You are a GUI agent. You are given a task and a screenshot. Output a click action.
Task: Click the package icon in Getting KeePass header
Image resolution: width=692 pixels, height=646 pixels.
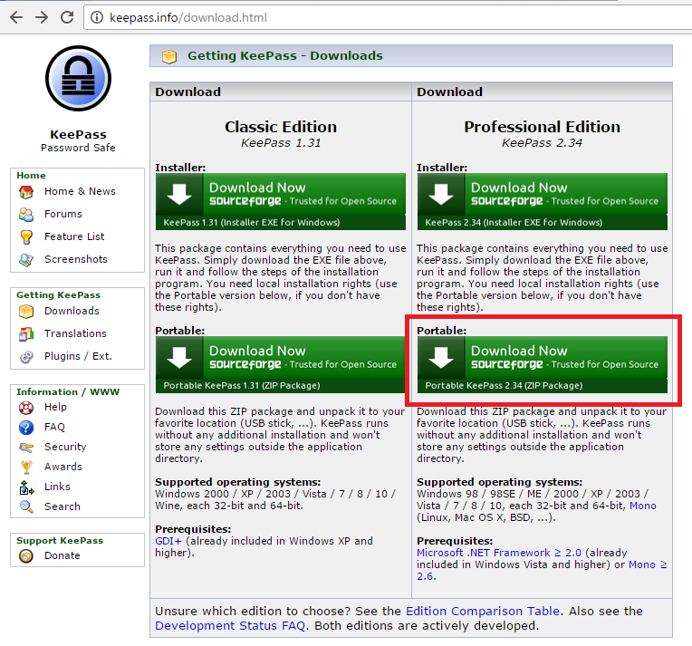tap(169, 56)
